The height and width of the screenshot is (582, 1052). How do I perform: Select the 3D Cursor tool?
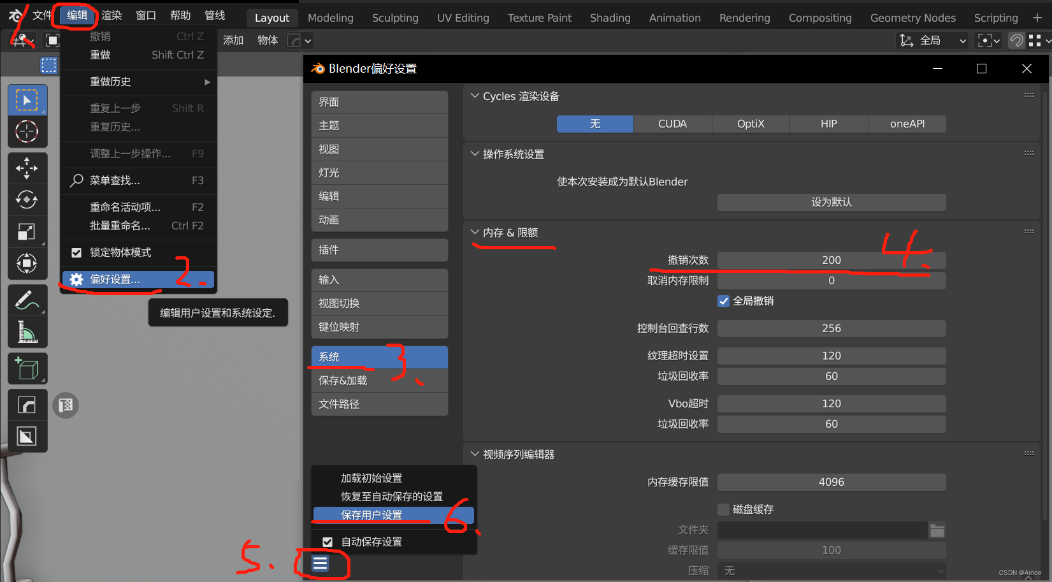click(27, 132)
